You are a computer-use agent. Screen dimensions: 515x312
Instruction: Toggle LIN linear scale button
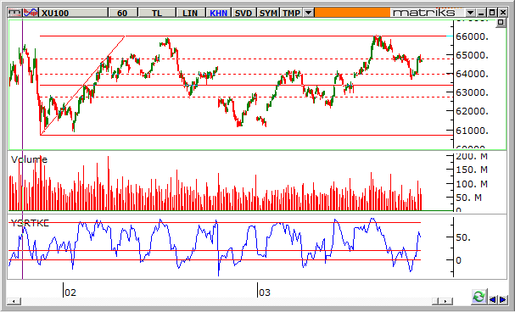(x=190, y=13)
